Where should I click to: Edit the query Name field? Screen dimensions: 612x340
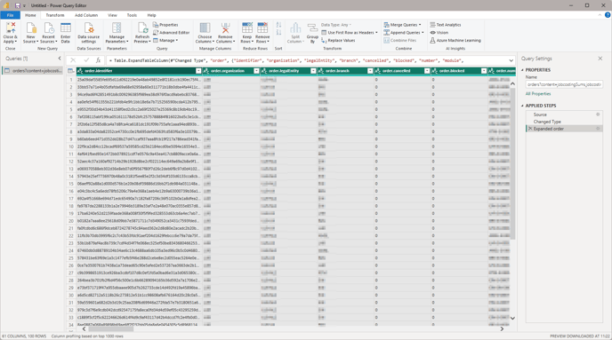tap(564, 84)
